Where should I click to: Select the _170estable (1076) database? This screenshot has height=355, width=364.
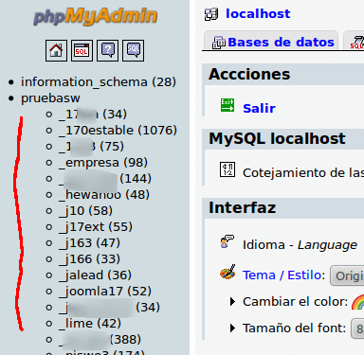coord(118,131)
